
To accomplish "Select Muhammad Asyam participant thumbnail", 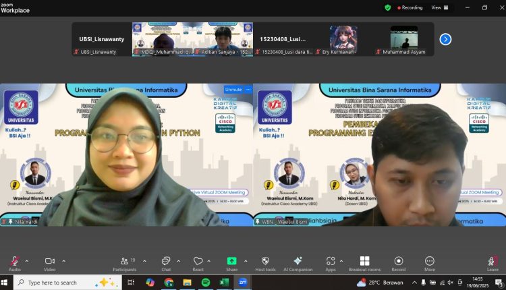I will [x=404, y=39].
